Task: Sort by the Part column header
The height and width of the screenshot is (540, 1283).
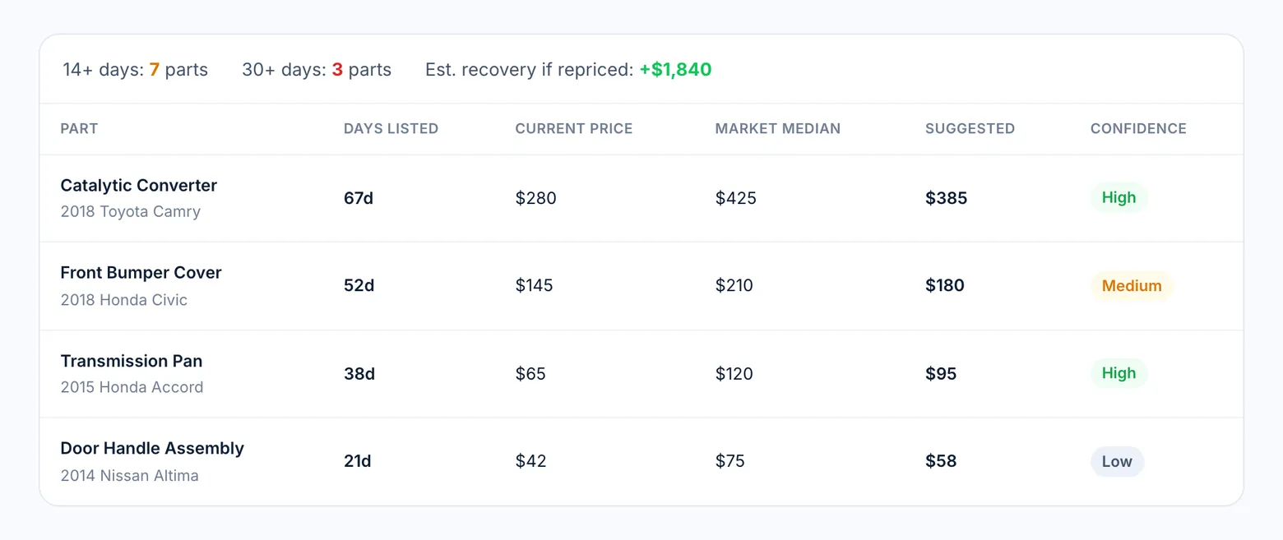Action: [79, 128]
